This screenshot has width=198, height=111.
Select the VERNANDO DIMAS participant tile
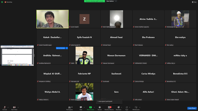(x=148, y=55)
